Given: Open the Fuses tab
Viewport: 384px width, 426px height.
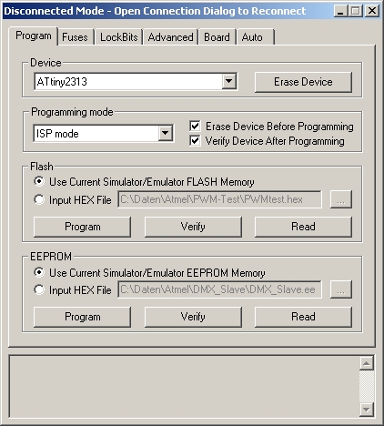Looking at the screenshot, I should pyautogui.click(x=75, y=37).
